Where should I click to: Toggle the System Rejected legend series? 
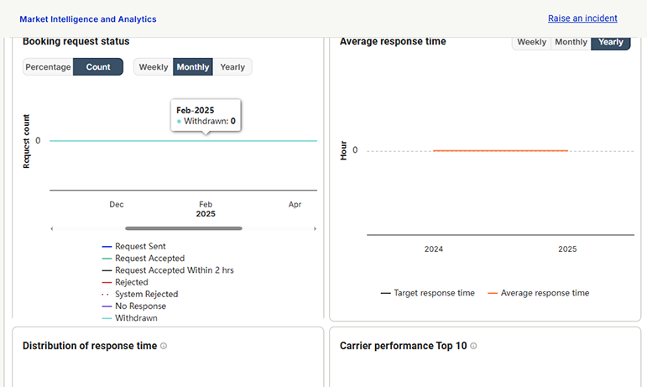(x=140, y=294)
